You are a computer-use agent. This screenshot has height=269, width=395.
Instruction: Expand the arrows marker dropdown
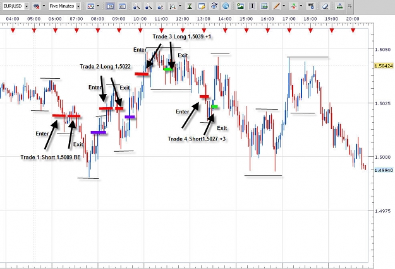click(x=301, y=6)
